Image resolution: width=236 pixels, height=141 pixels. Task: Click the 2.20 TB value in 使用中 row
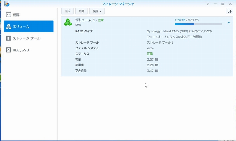point(153,65)
